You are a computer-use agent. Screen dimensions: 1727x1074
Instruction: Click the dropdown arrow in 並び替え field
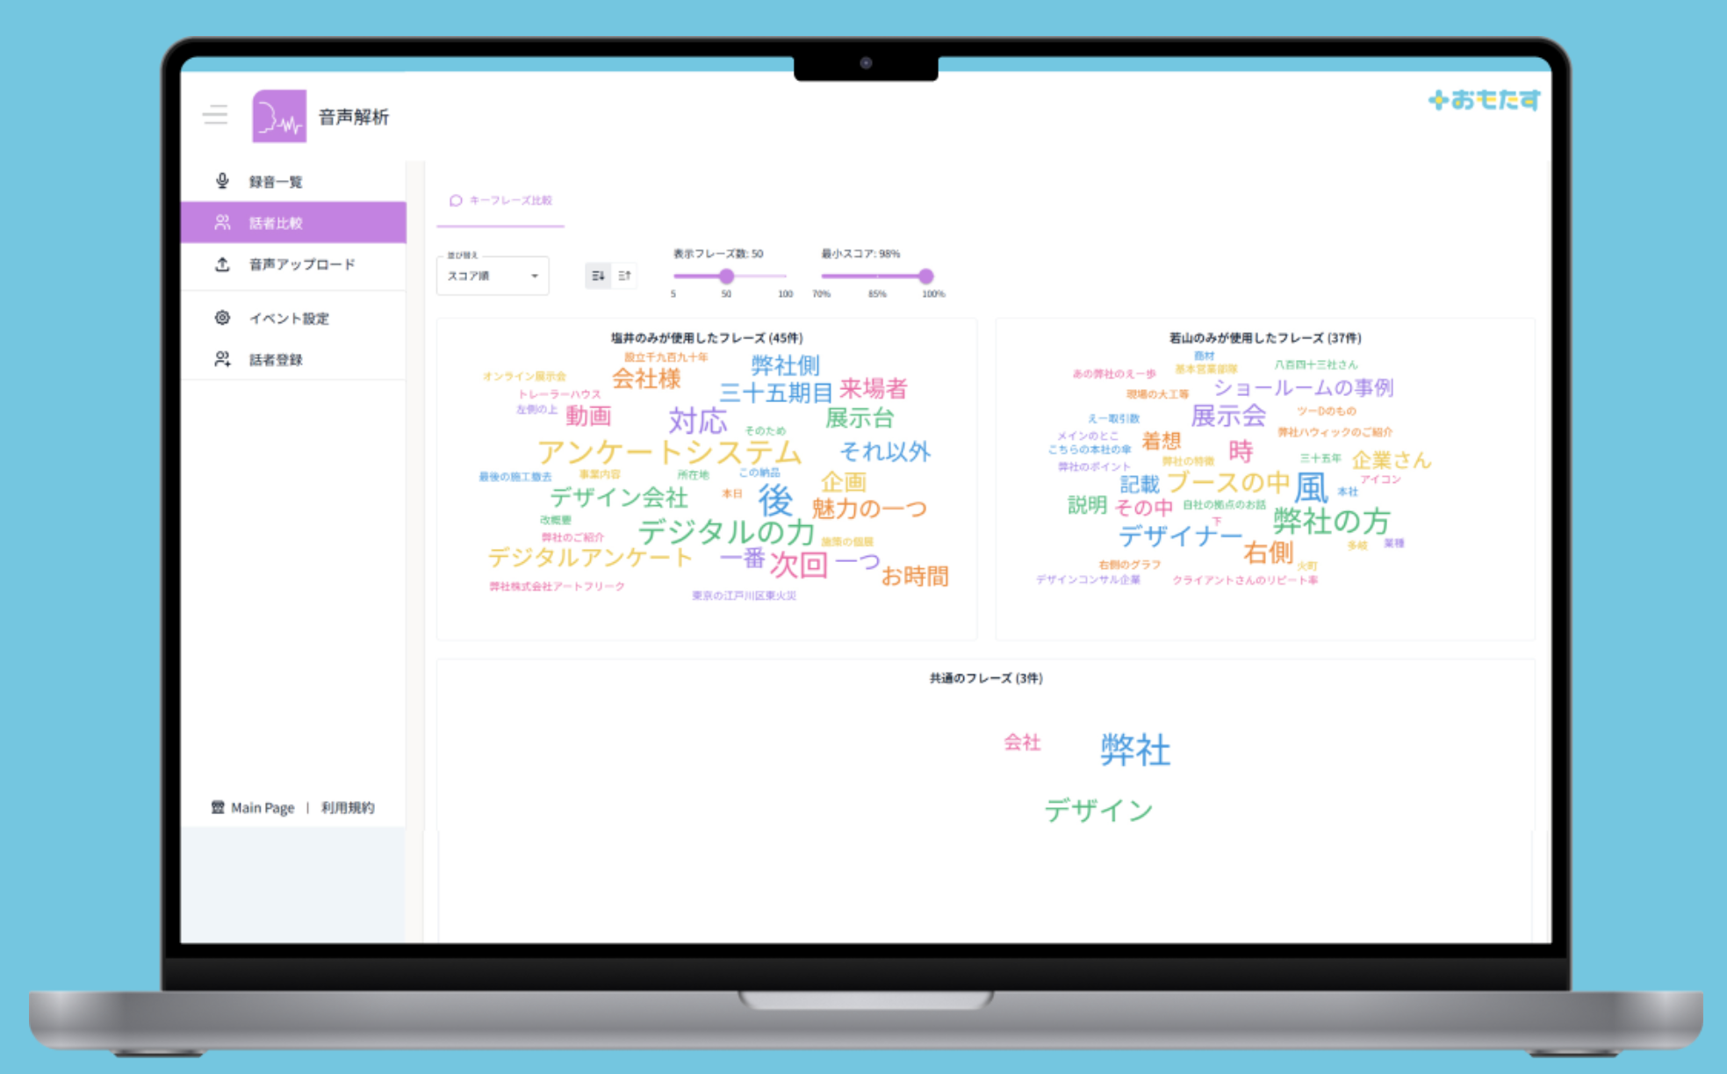point(534,277)
